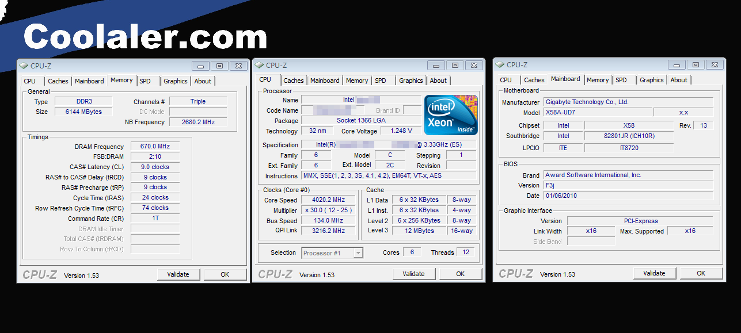This screenshot has height=333, width=741.
Task: Open Caches tab in Mainboard window
Action: tap(534, 80)
